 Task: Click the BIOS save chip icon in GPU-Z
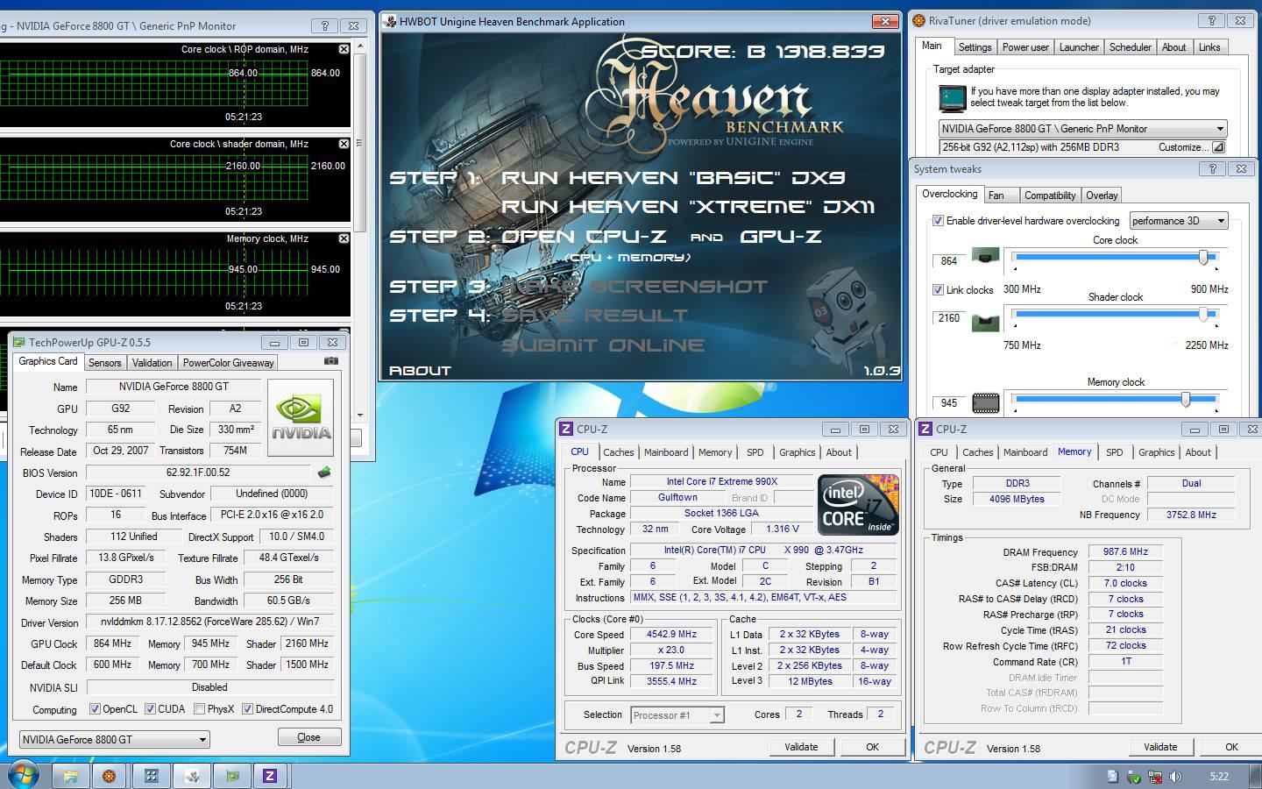click(324, 473)
